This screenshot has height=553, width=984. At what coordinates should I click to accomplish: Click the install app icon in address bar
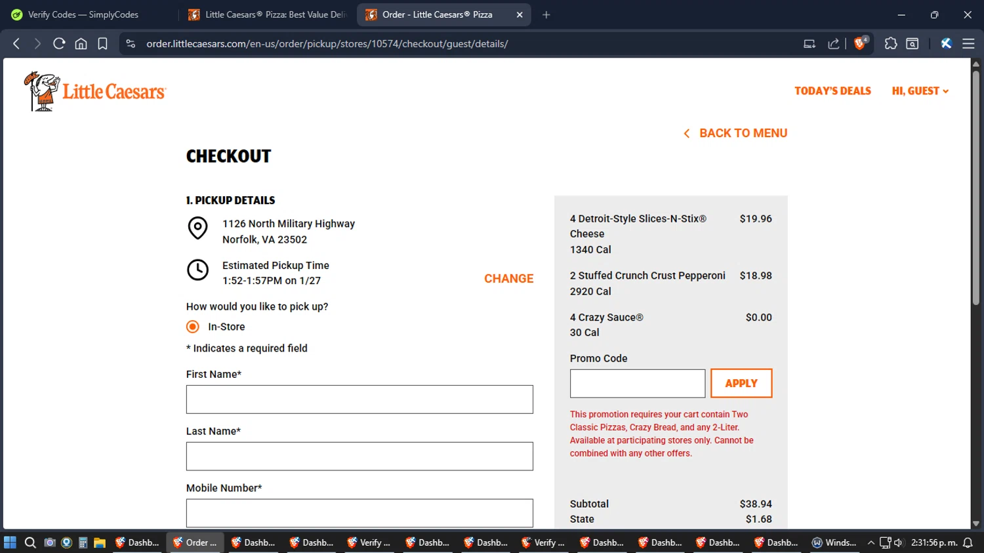pos(810,44)
